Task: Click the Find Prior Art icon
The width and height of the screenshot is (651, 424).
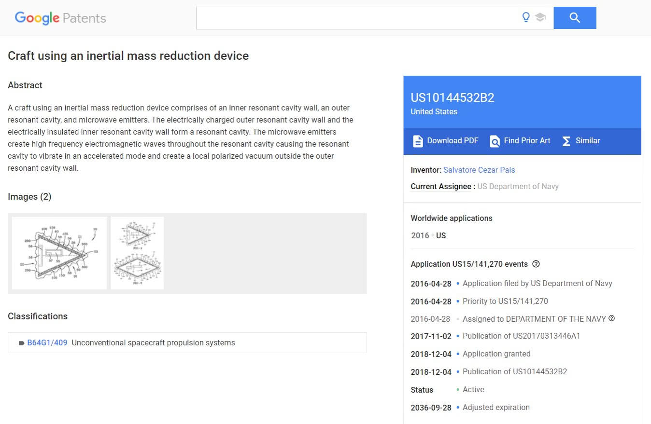Action: (x=495, y=141)
